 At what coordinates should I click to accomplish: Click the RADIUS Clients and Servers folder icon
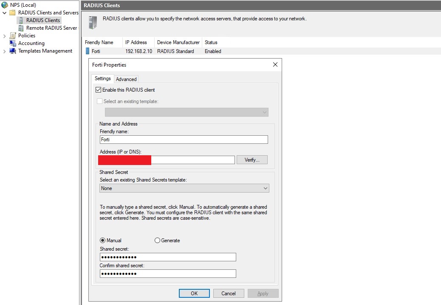13,13
